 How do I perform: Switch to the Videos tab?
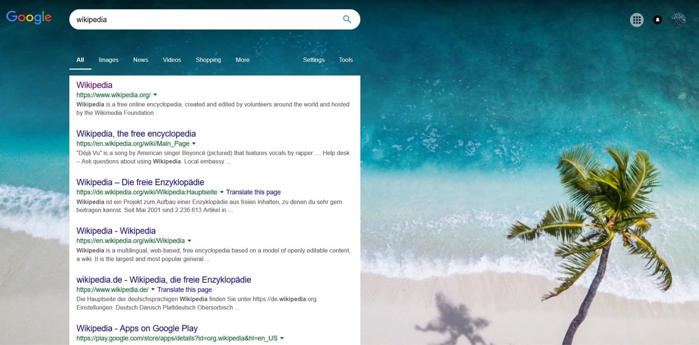172,60
